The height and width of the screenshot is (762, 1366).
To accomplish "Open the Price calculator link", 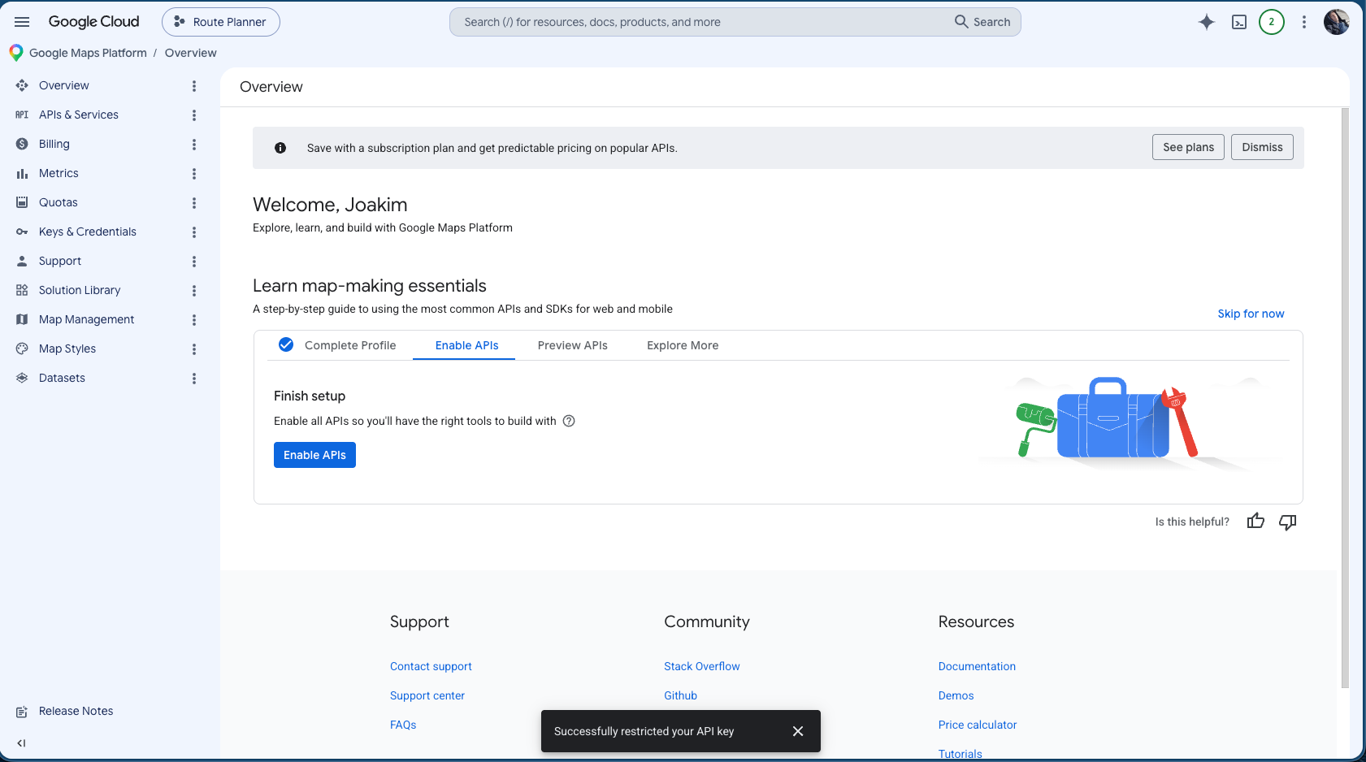I will pyautogui.click(x=978, y=725).
